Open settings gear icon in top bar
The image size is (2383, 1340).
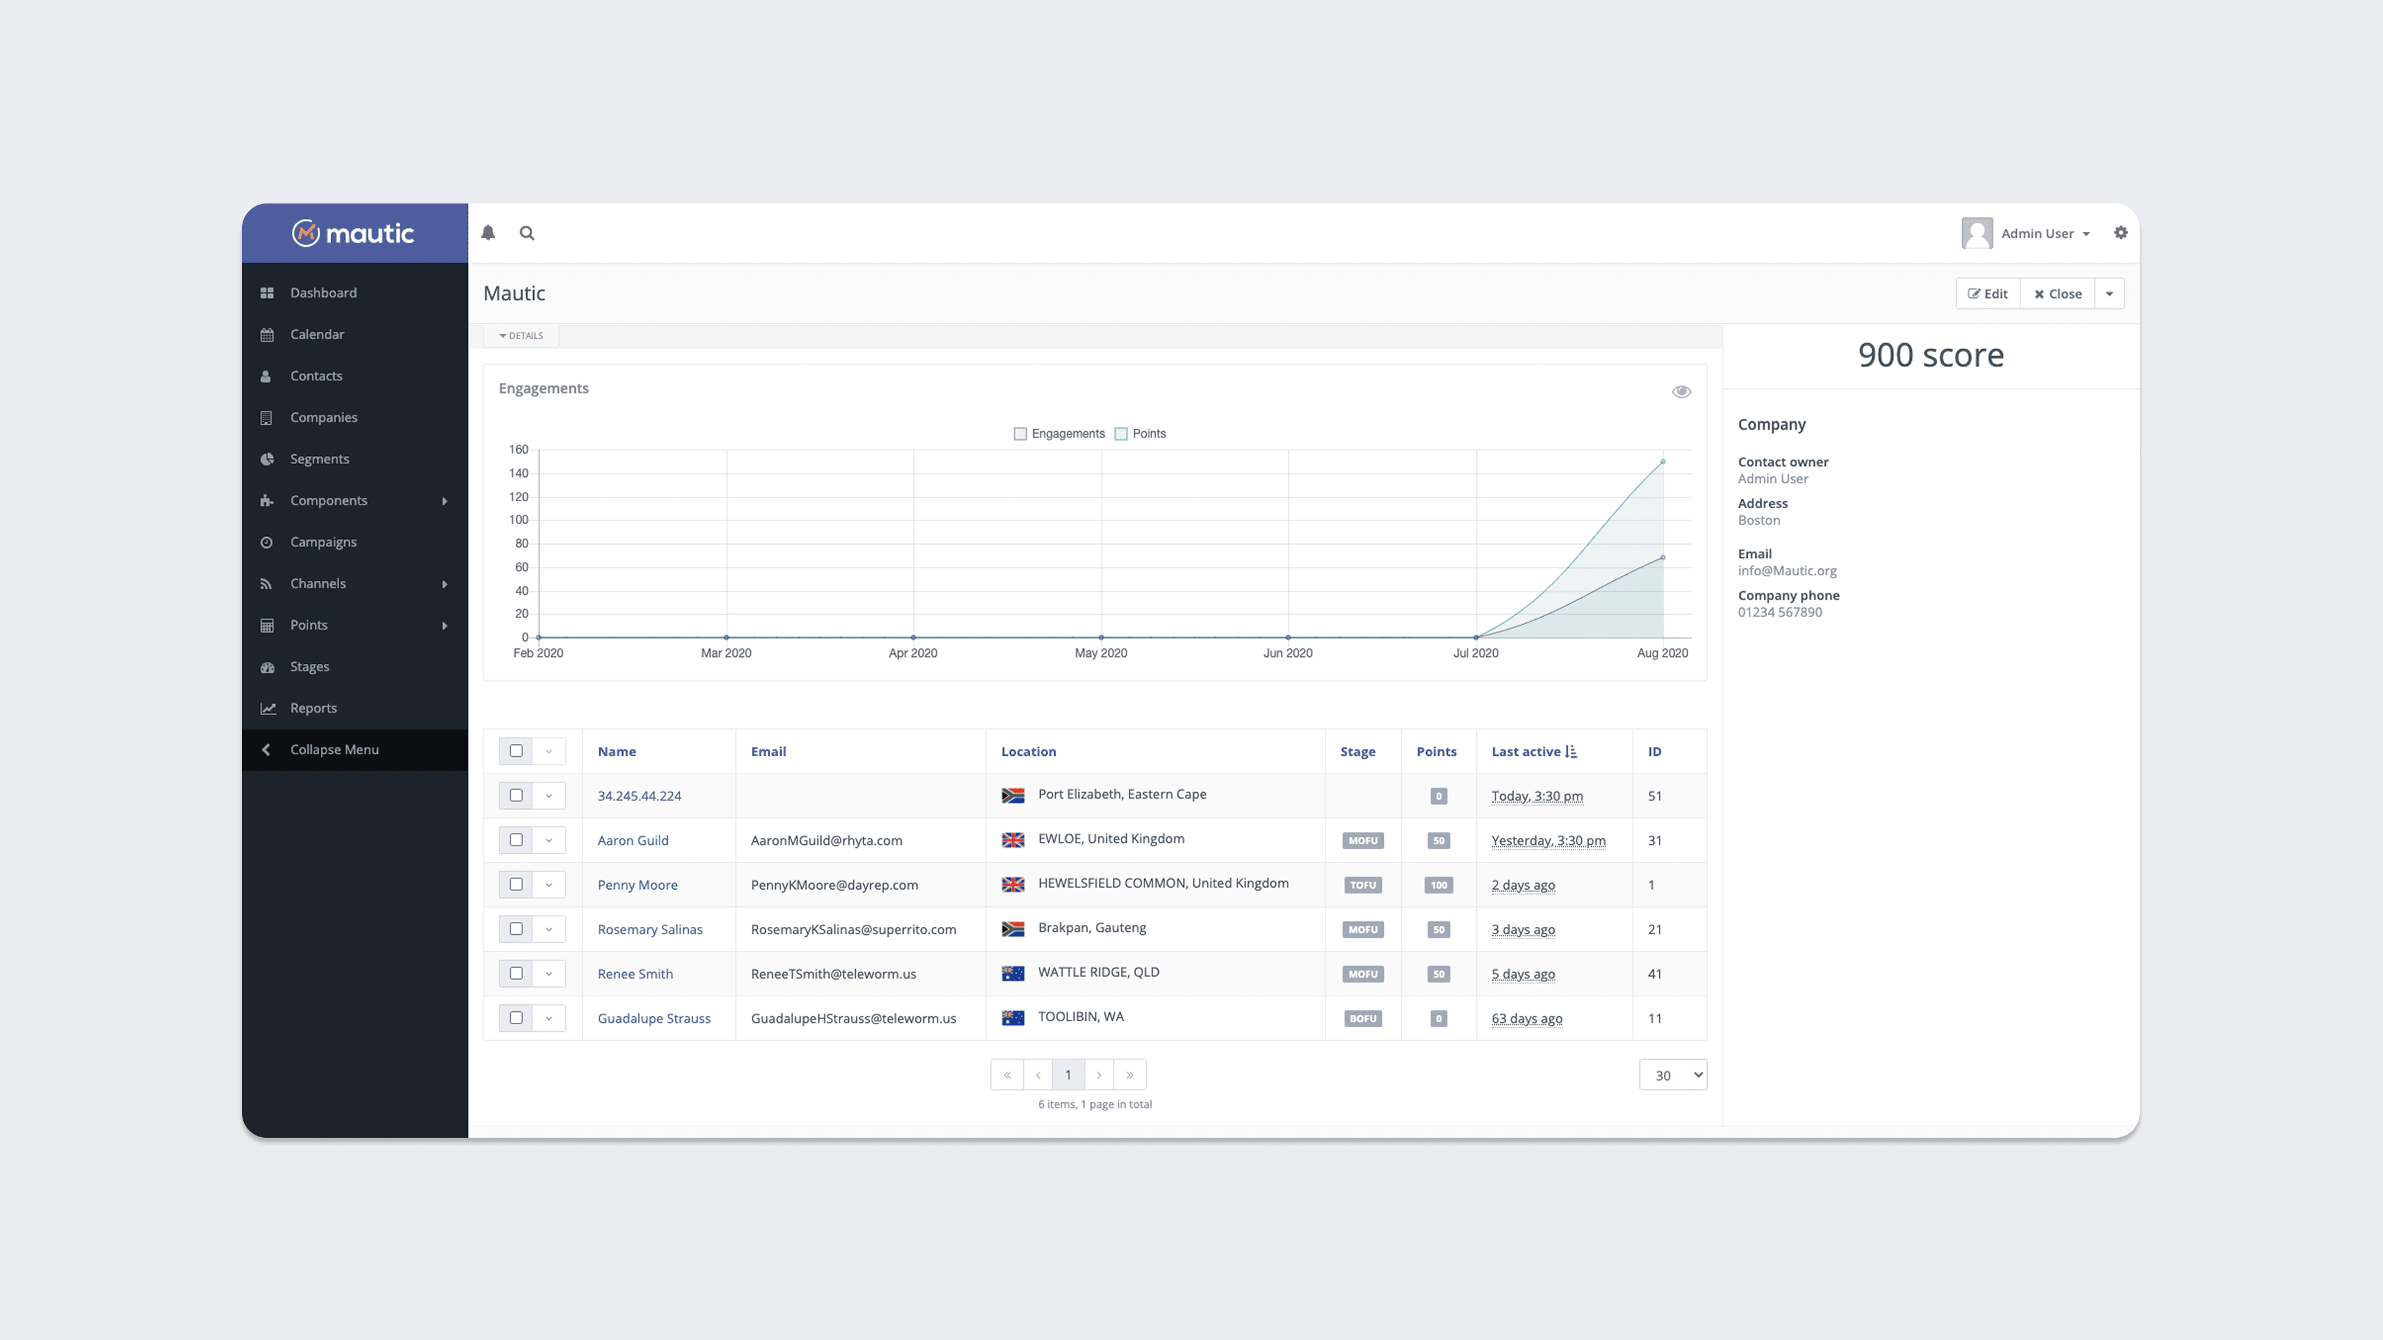2120,233
